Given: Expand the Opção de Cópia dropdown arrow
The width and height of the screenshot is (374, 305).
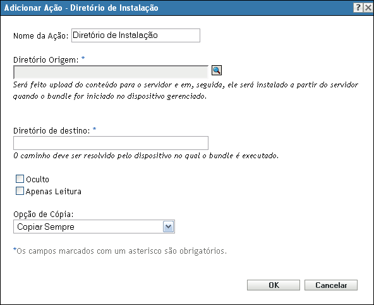Looking at the screenshot, I should click(x=169, y=227).
